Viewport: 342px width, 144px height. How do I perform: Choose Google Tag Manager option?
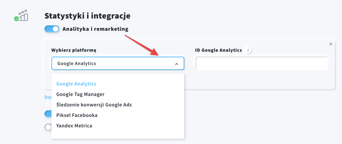(80, 94)
